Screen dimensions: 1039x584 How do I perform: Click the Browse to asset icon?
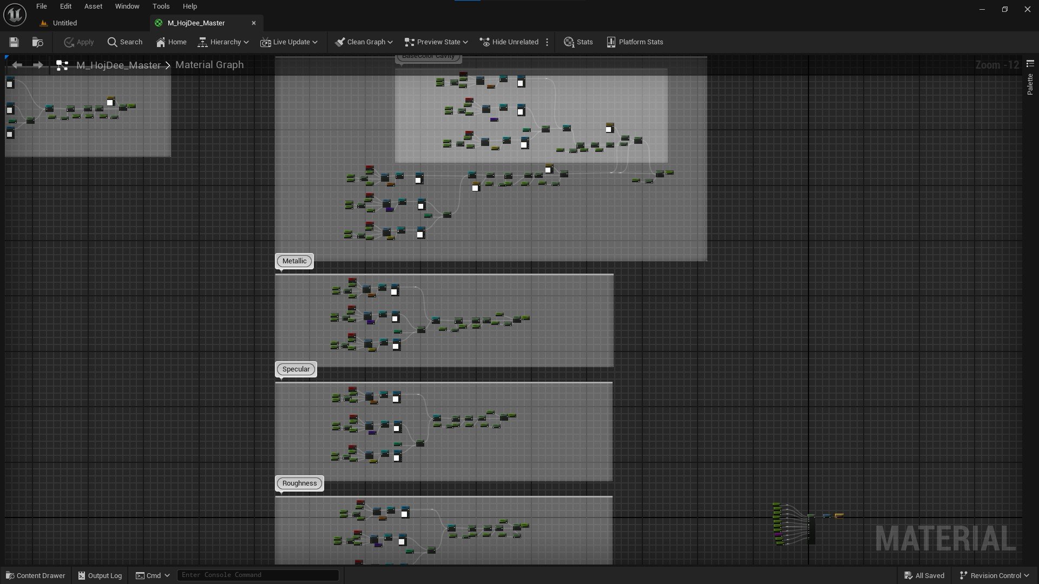tap(37, 42)
